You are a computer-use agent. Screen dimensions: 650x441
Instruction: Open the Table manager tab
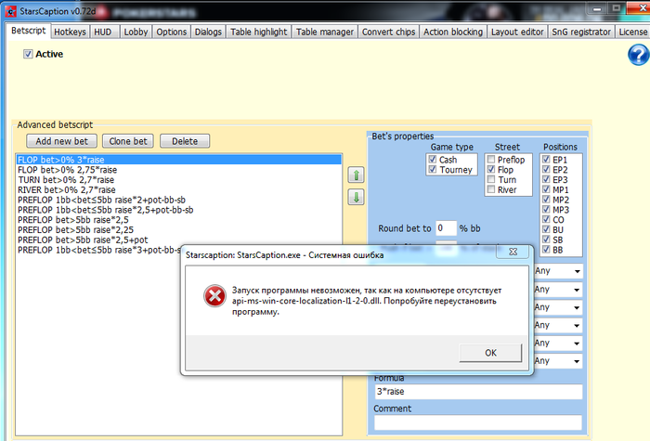tap(325, 32)
